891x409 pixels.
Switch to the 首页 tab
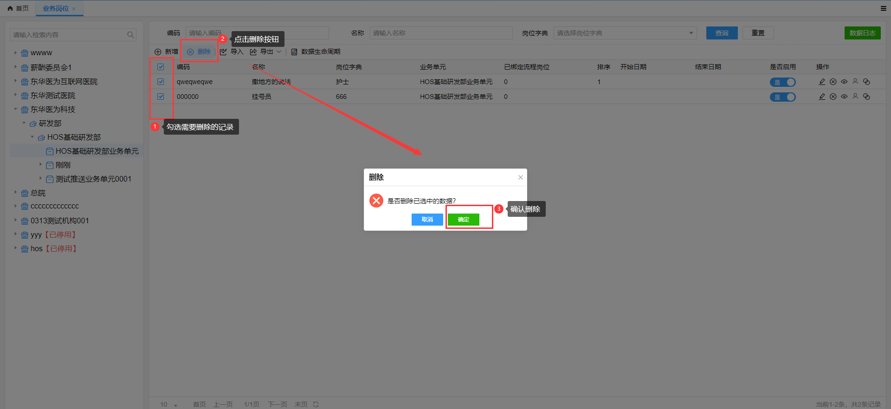[x=18, y=8]
